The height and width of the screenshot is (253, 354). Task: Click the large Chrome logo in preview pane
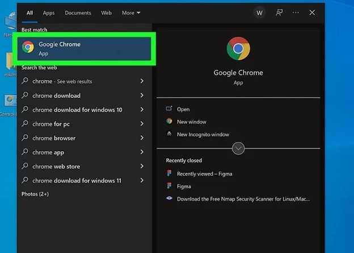pos(238,49)
